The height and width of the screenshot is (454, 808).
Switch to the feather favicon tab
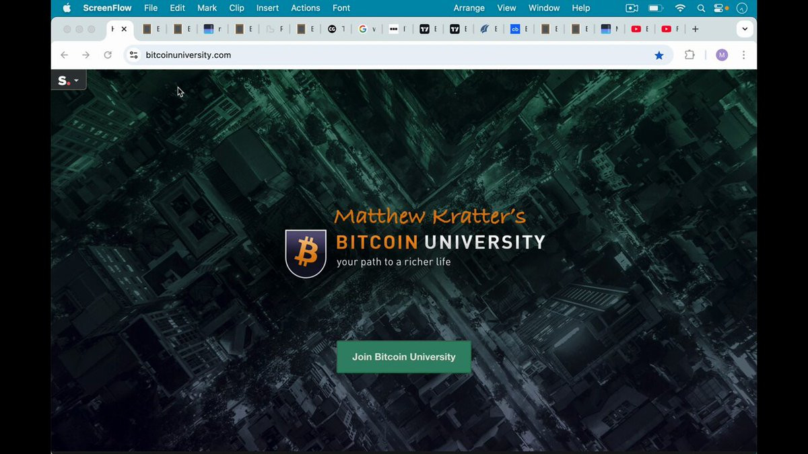tap(489, 29)
